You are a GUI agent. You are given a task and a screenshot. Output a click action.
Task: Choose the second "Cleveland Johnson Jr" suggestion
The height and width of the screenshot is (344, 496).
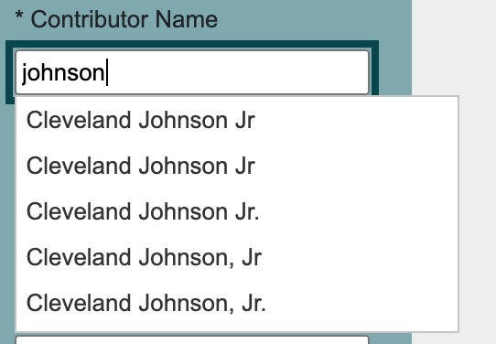point(237,166)
